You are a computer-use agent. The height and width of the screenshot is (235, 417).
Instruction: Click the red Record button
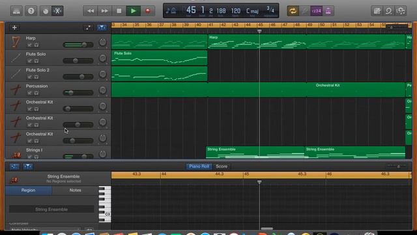(x=148, y=11)
